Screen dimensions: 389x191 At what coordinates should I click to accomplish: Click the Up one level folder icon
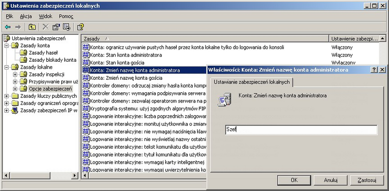[x=32, y=27]
